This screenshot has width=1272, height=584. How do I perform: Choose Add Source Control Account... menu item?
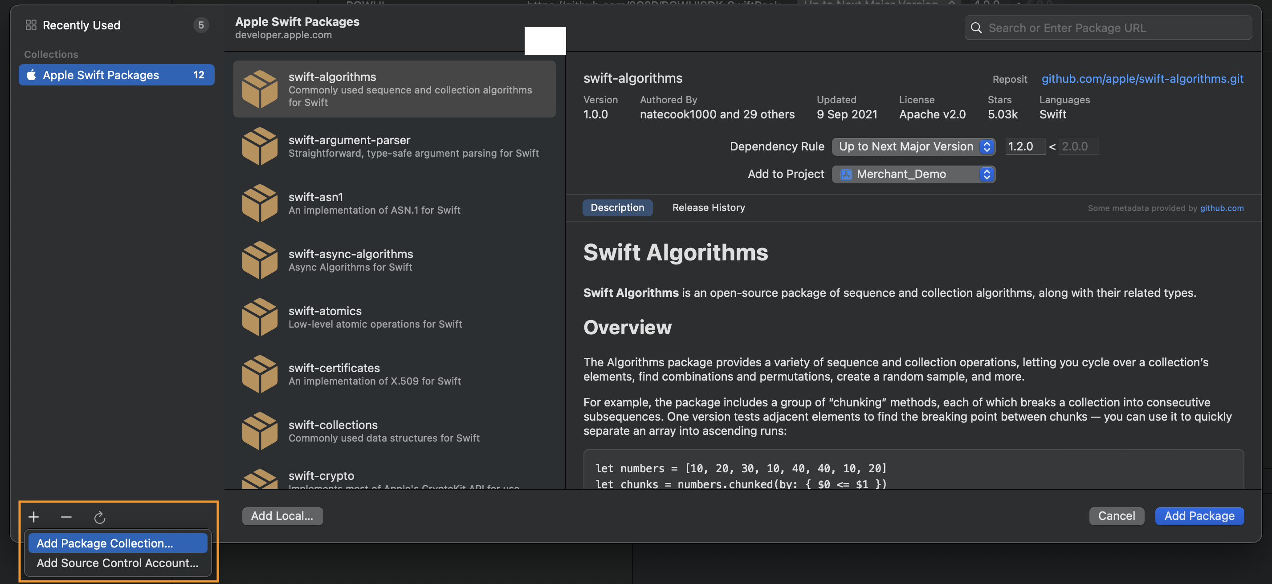[118, 563]
